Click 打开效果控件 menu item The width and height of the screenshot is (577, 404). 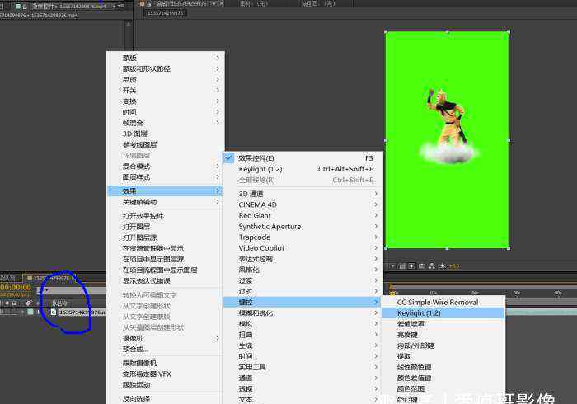[x=165, y=216]
